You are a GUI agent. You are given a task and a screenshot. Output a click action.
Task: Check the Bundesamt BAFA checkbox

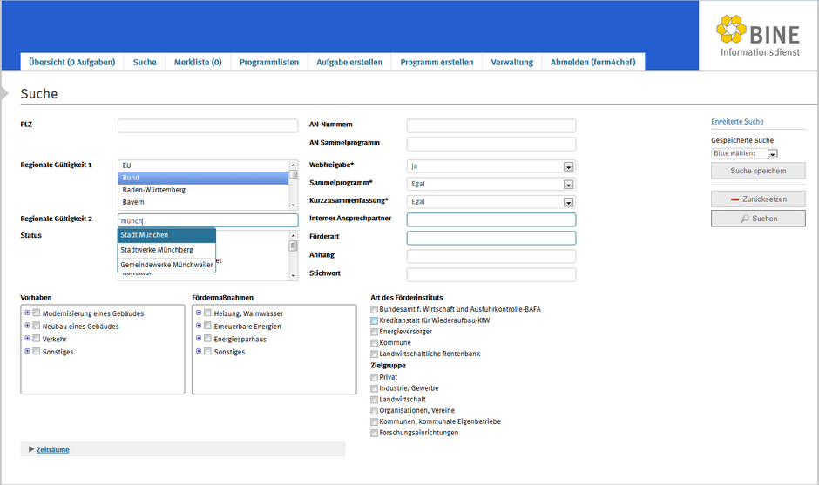[x=374, y=310]
